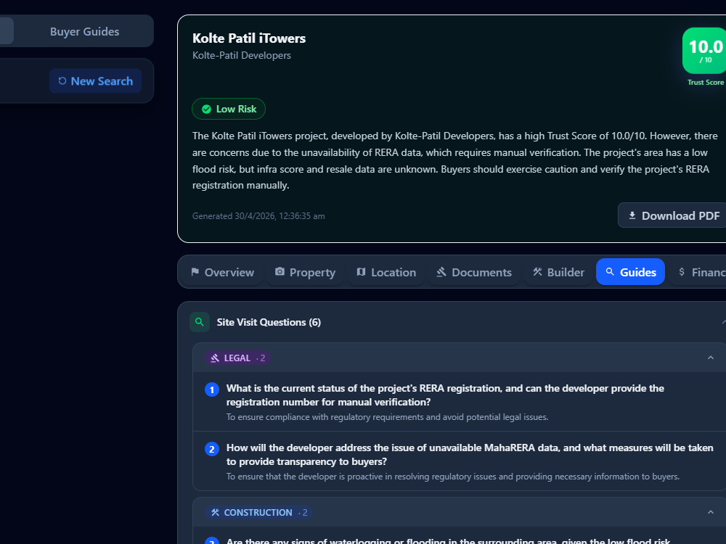This screenshot has height=544, width=726.
Task: Click the tools icon in Builder tab
Action: 537,272
